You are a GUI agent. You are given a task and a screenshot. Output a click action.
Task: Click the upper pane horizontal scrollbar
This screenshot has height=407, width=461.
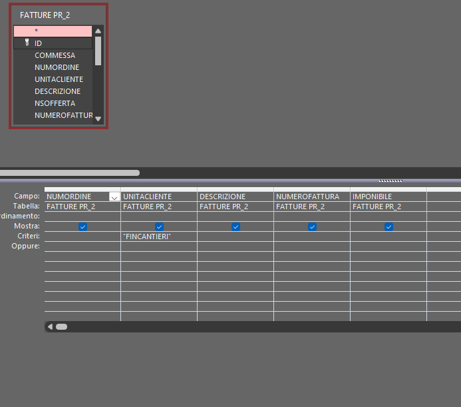(x=70, y=173)
